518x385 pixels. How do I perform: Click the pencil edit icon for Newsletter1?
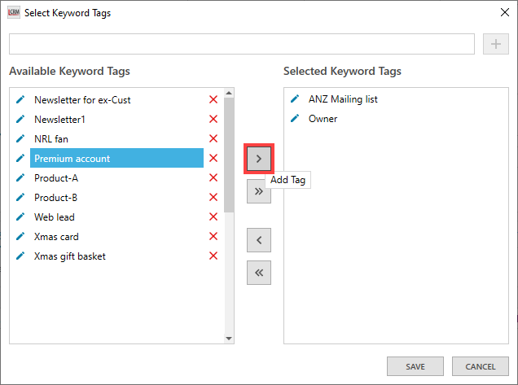click(20, 119)
